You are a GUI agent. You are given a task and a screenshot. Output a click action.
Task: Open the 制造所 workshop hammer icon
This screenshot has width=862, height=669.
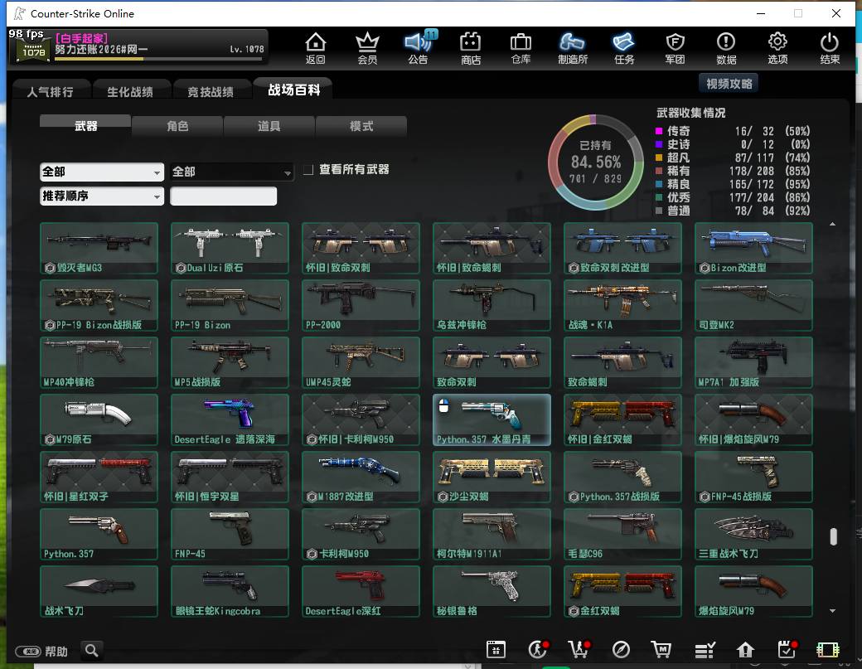(572, 48)
